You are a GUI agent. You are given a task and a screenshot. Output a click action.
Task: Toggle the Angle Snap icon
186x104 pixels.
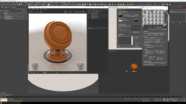[x=53, y=5]
